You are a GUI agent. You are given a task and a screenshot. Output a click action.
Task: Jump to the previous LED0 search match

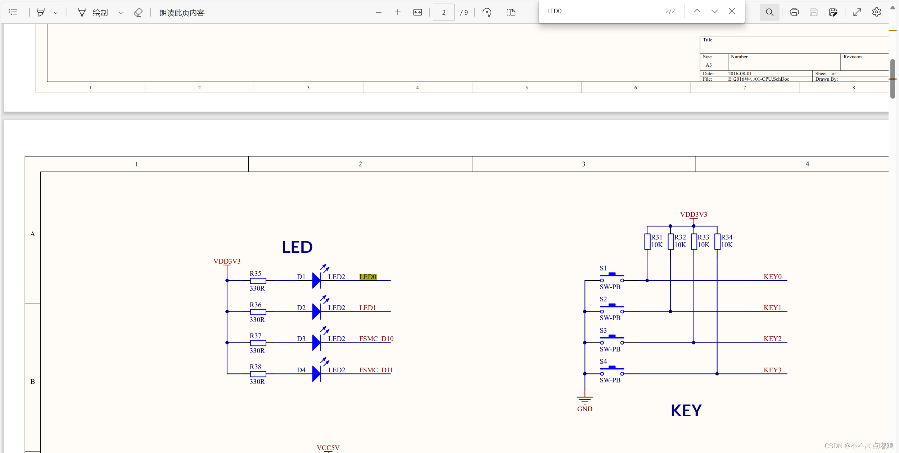(697, 11)
